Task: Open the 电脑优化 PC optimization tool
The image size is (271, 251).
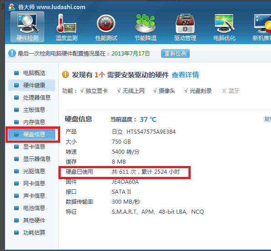Action: point(224,27)
